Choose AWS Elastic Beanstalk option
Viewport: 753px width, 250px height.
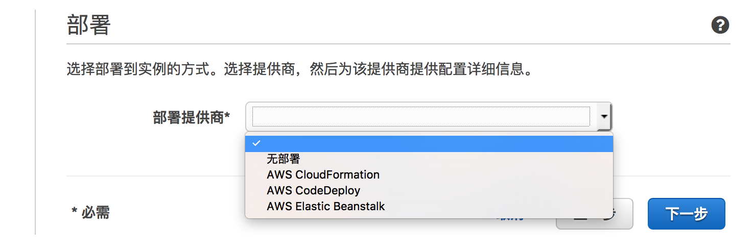[325, 207]
